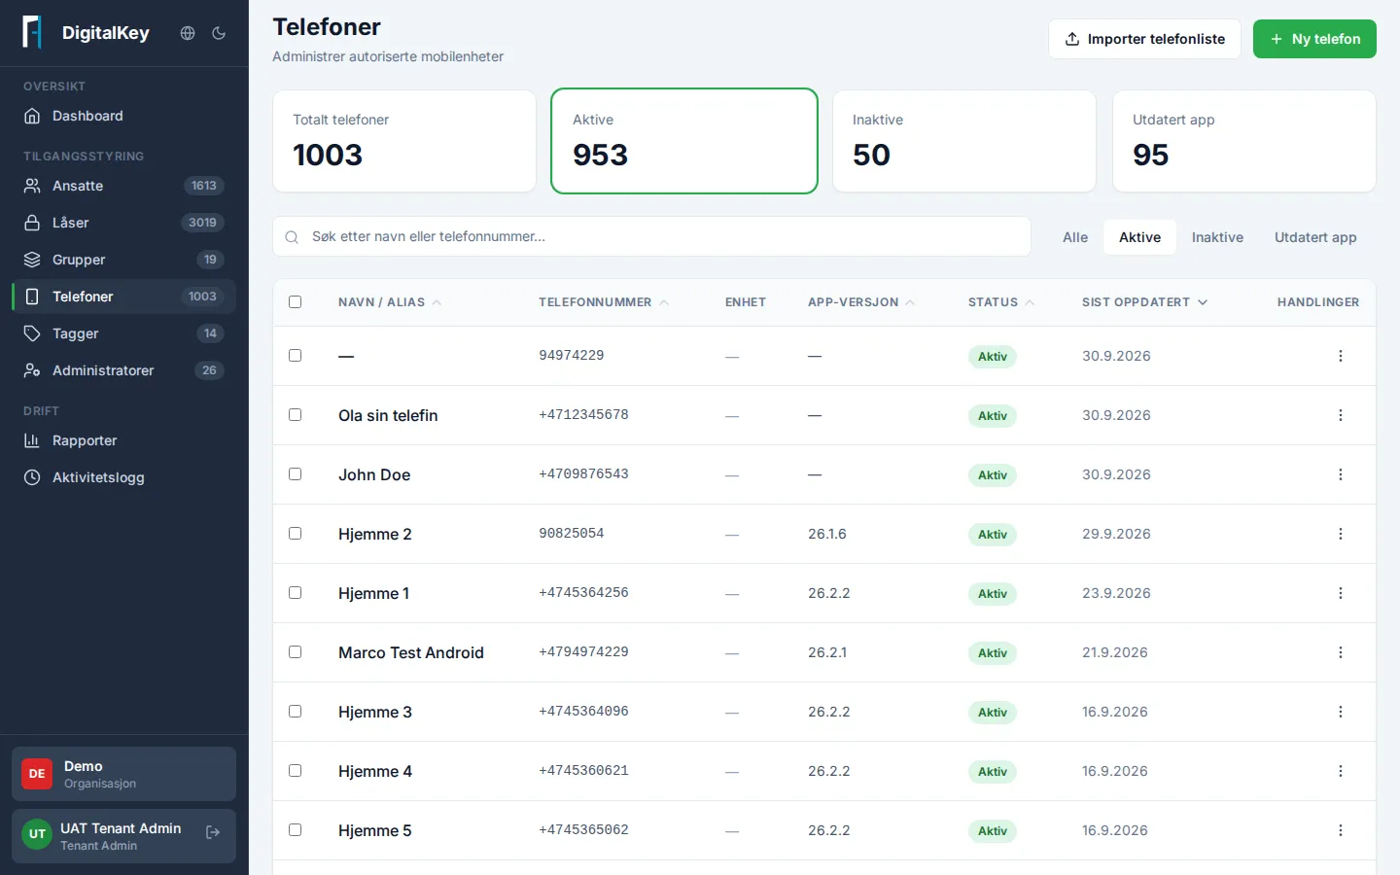1400x875 pixels.
Task: Click the Administratorer user-cog icon
Action: click(x=32, y=370)
